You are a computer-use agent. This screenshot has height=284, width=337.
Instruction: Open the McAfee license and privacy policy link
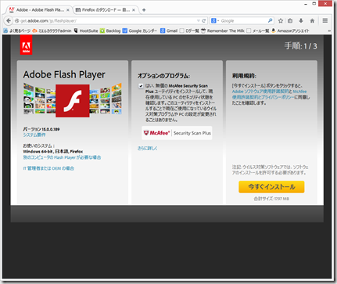point(269,94)
